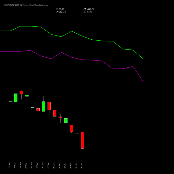Viewport: 174px width, 174px height.
Task: Select the large red final candle
Action: (82, 140)
